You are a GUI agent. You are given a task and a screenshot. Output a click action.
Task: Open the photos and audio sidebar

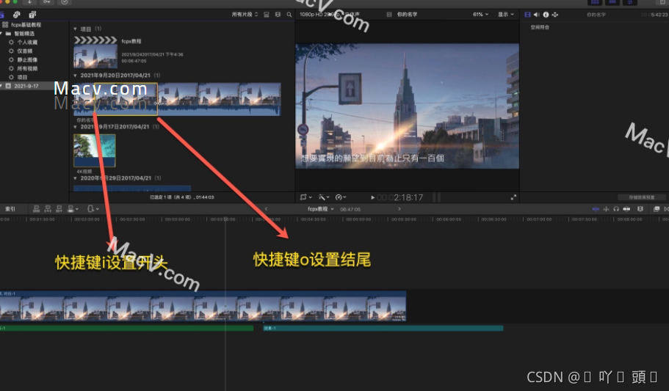[x=17, y=15]
